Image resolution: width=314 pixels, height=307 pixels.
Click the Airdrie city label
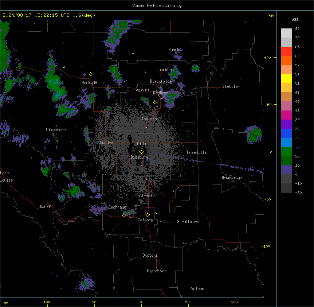point(147,196)
